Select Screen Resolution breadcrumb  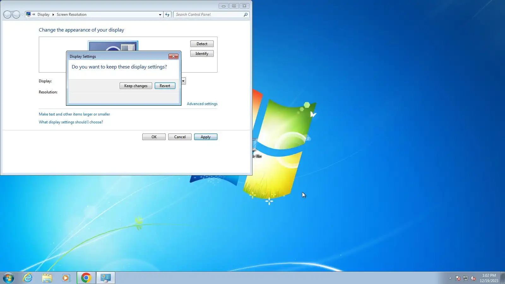(x=72, y=15)
